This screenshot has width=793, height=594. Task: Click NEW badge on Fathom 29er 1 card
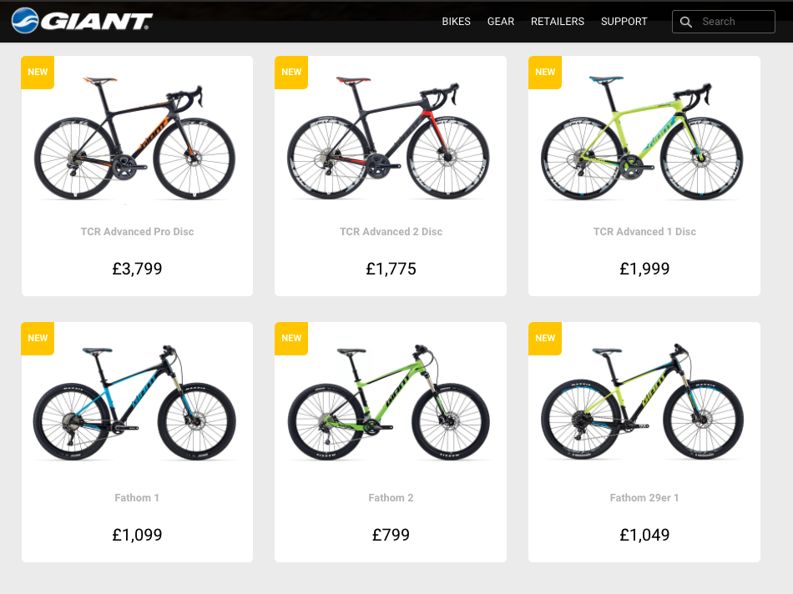[x=545, y=338]
